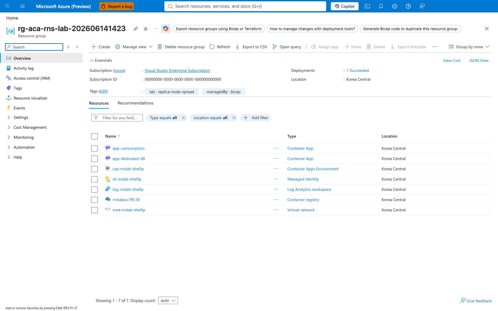Open the notifications bell
Viewport: 498px width, 311px height.
[381, 6]
